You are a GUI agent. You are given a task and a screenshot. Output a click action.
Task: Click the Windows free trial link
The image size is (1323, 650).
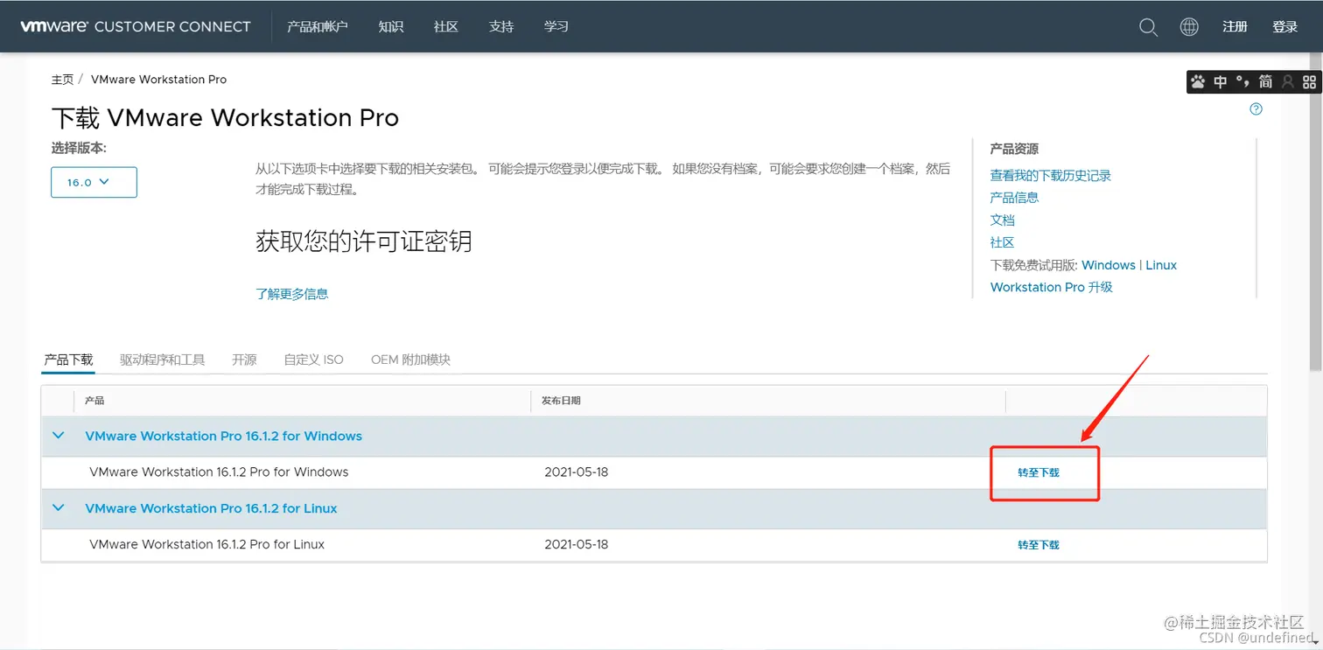pos(1109,265)
